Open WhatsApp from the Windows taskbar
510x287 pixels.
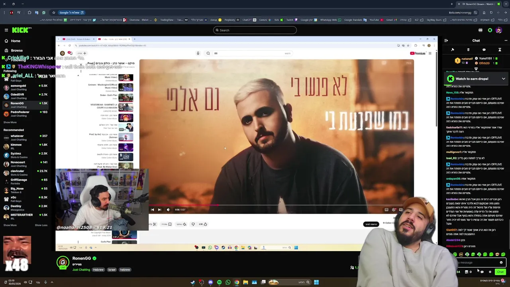228,282
